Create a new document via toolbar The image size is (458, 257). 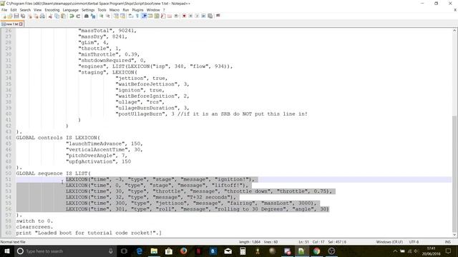pyautogui.click(x=4, y=16)
